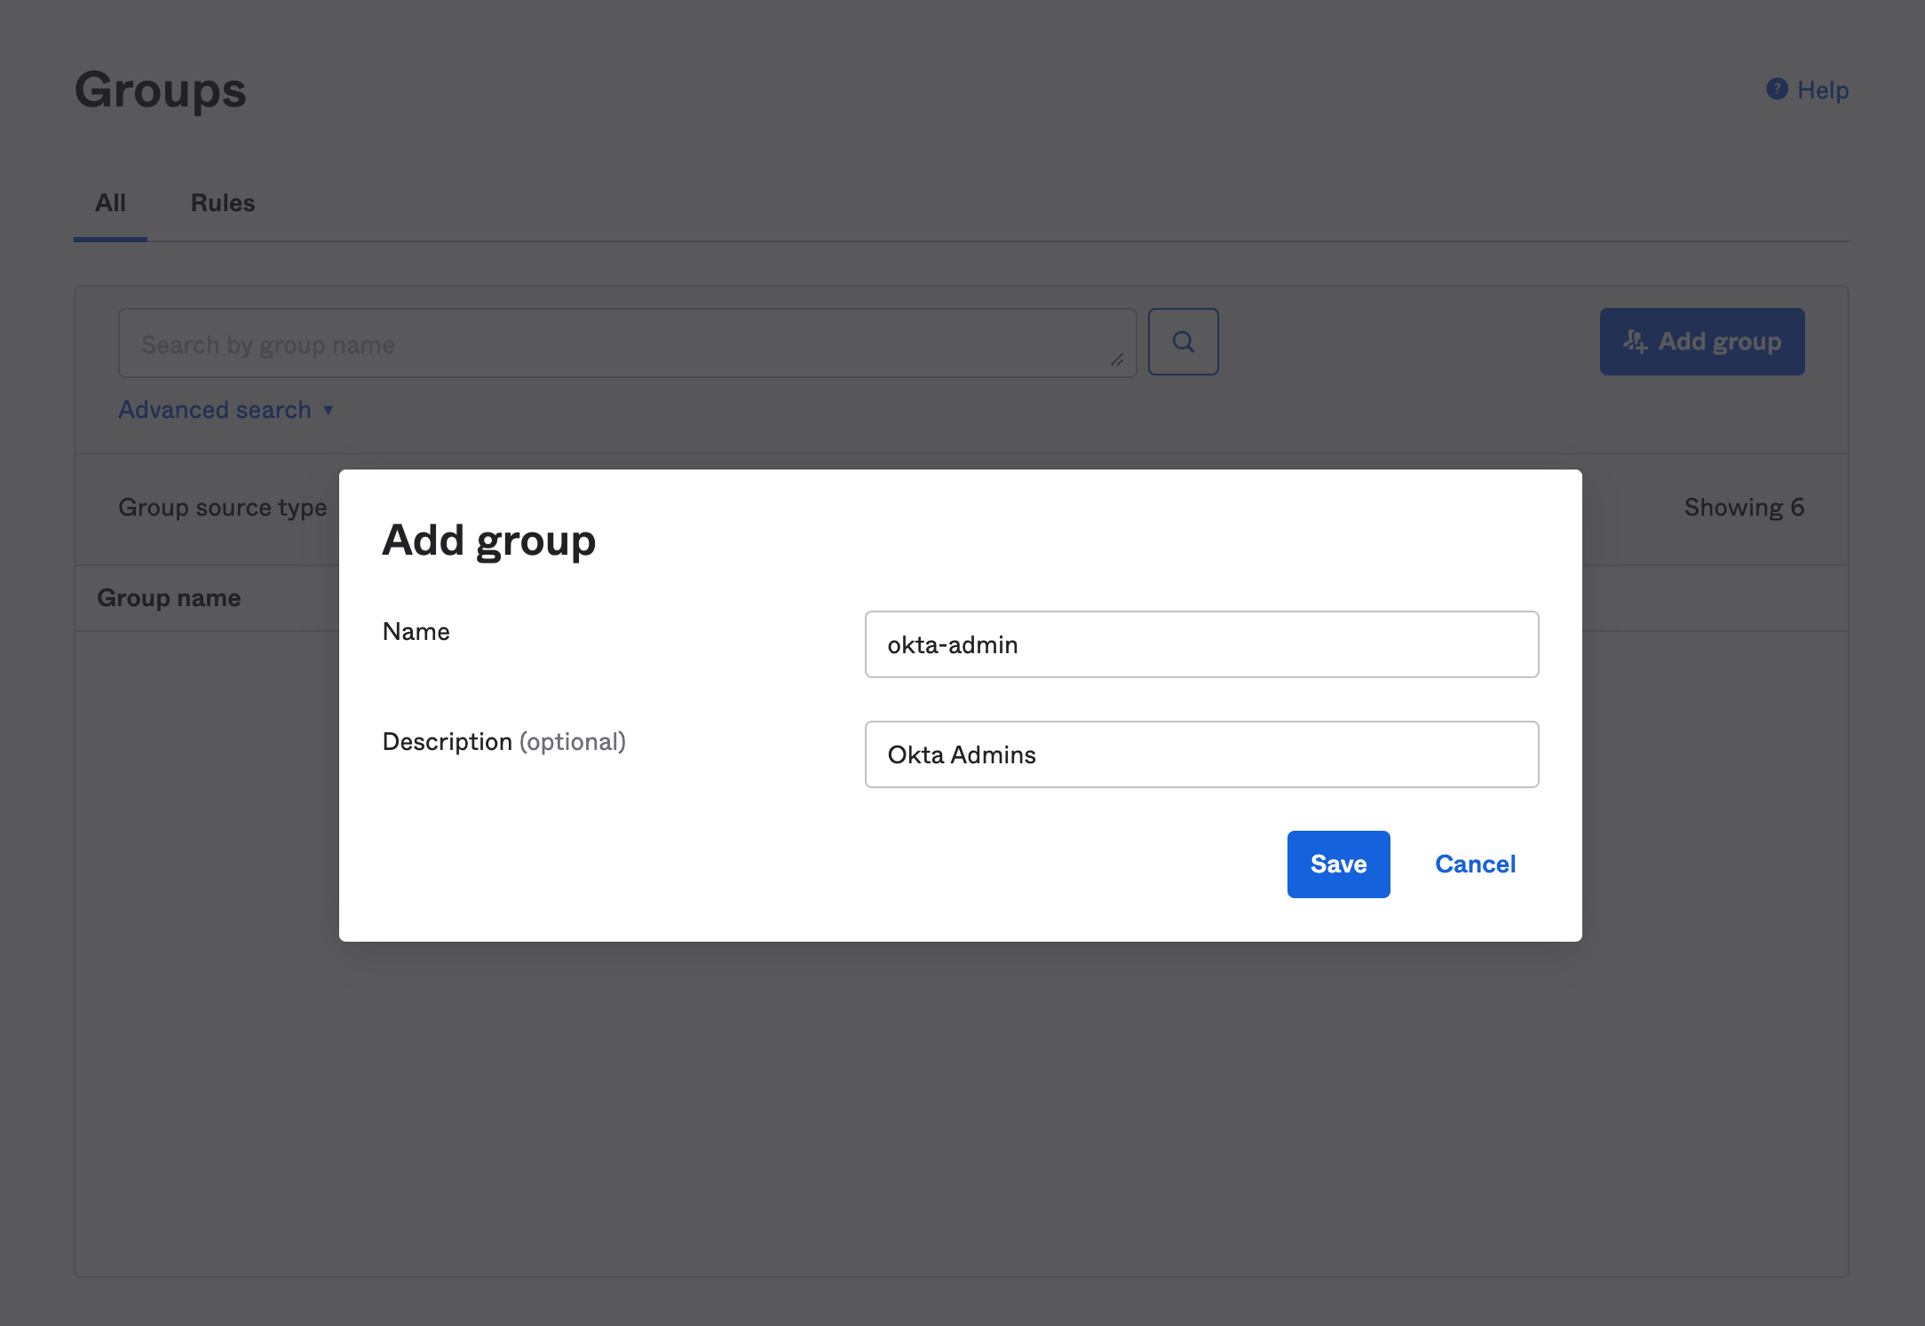1925x1326 pixels.
Task: Save the new okta-admin group
Action: coord(1338,864)
